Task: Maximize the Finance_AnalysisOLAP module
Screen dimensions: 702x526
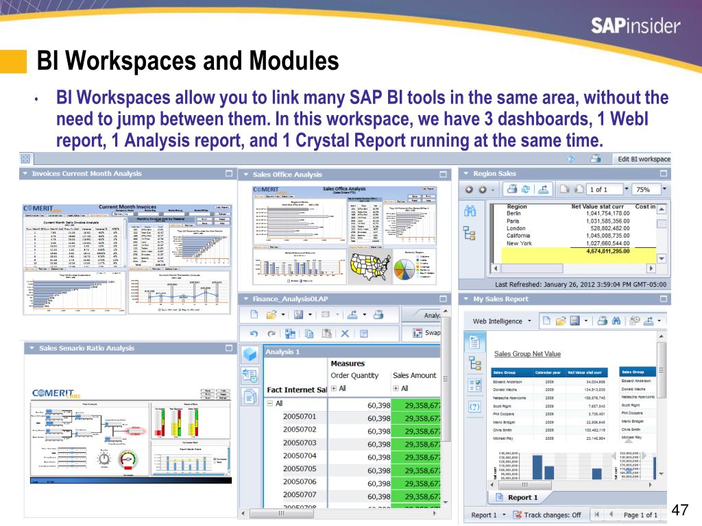Action: click(x=444, y=299)
